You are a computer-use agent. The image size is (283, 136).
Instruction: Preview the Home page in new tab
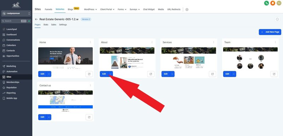point(89,74)
